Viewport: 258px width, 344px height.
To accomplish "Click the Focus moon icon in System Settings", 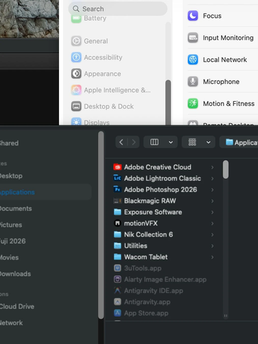I will coord(193,16).
